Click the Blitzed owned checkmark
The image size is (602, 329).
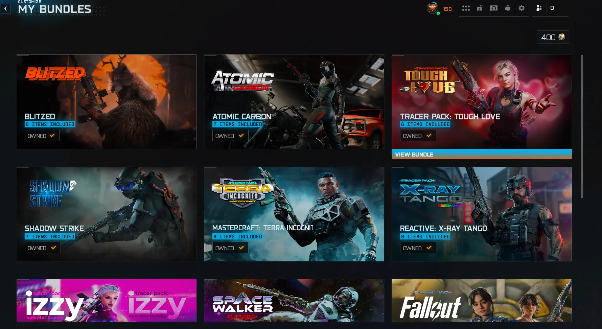coord(52,136)
